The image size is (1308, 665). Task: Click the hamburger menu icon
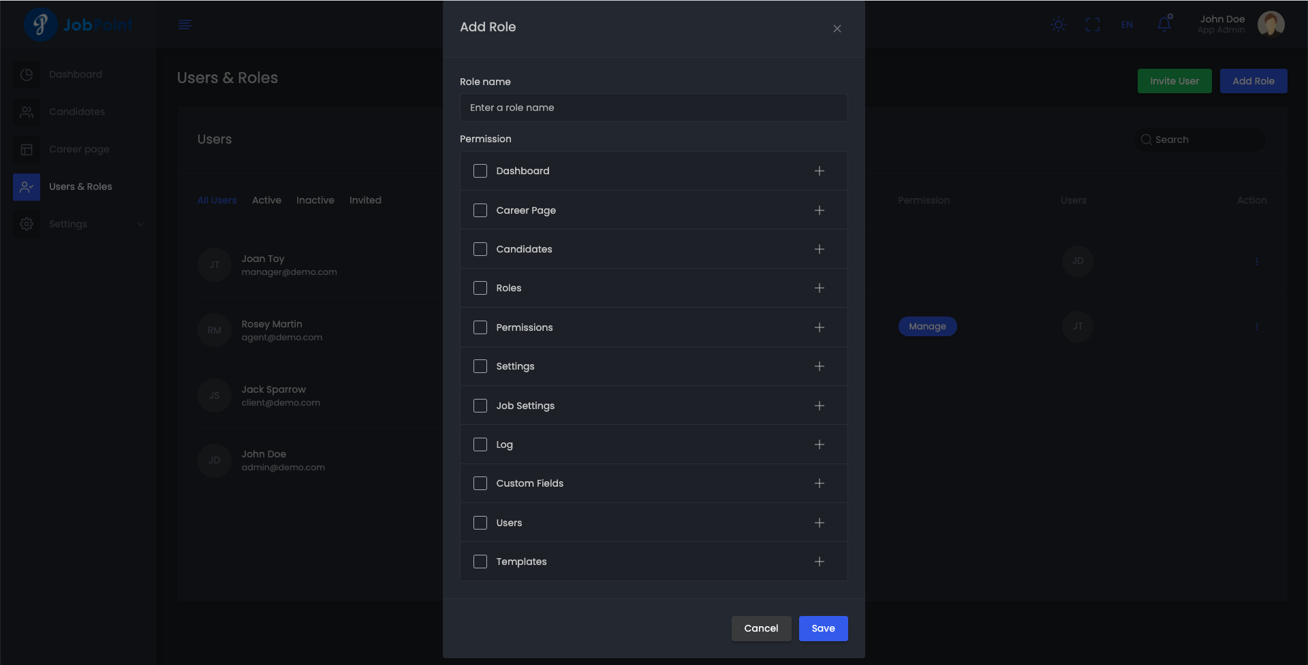(x=185, y=25)
